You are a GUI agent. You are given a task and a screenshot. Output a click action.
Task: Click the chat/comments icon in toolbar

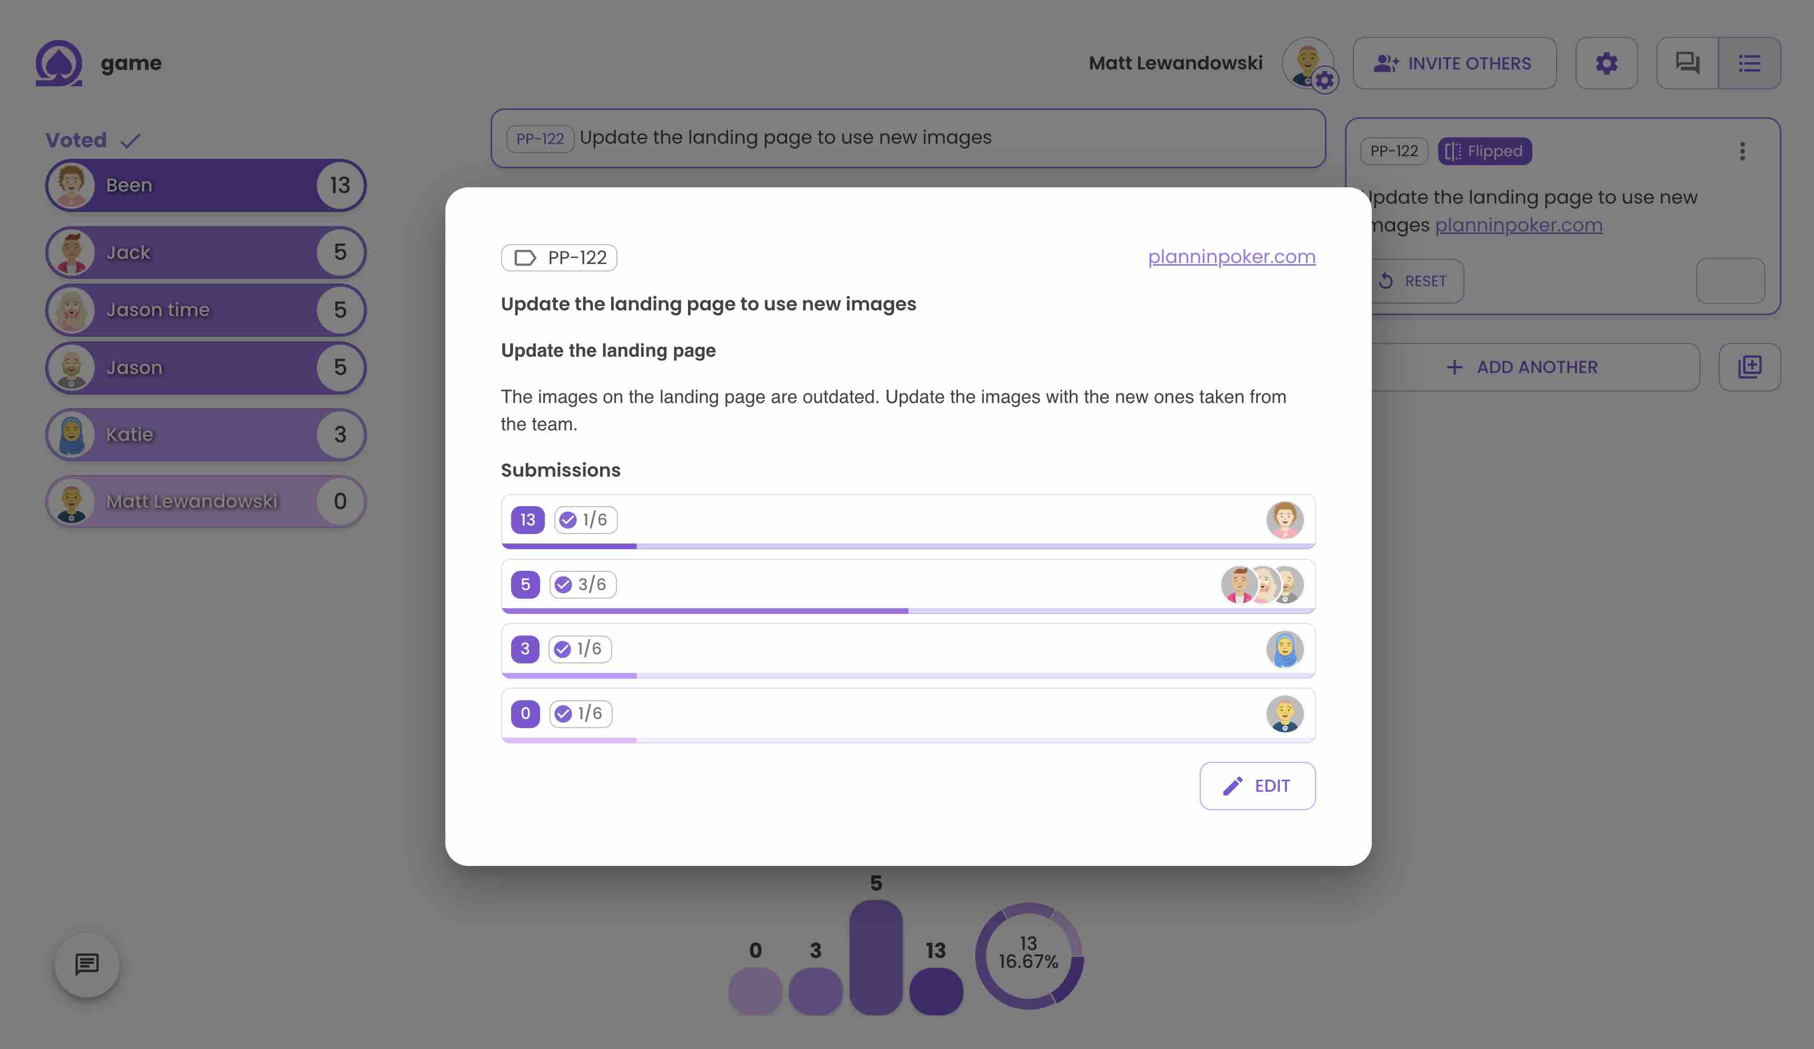[1688, 63]
